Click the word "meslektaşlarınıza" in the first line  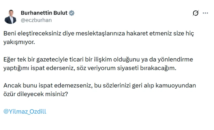click(x=102, y=33)
